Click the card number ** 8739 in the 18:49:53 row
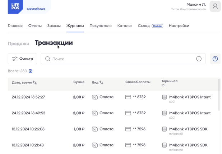 [x=139, y=113]
